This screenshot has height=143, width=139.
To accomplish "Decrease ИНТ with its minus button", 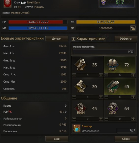I will (107, 75).
